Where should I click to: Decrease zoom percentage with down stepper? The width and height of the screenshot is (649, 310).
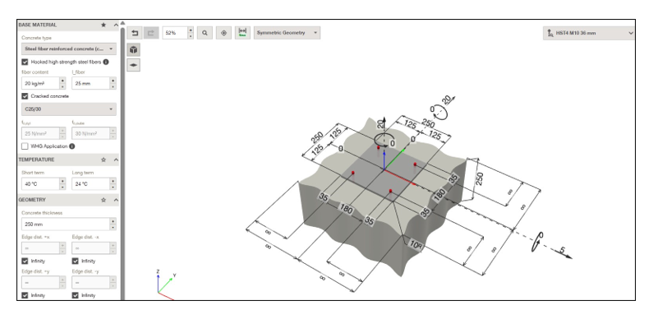click(191, 36)
